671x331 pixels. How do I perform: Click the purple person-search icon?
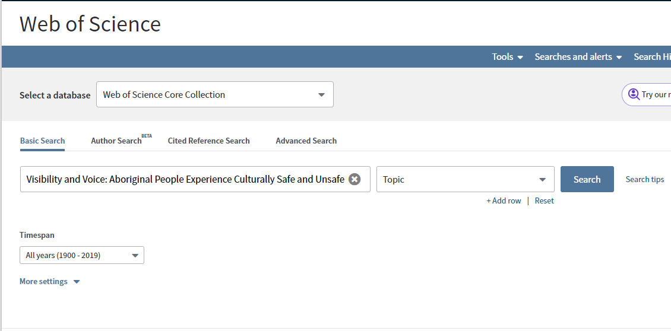(634, 94)
